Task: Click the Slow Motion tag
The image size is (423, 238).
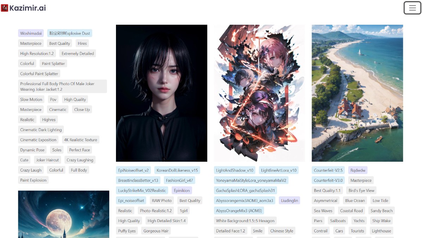Action: 31,100
